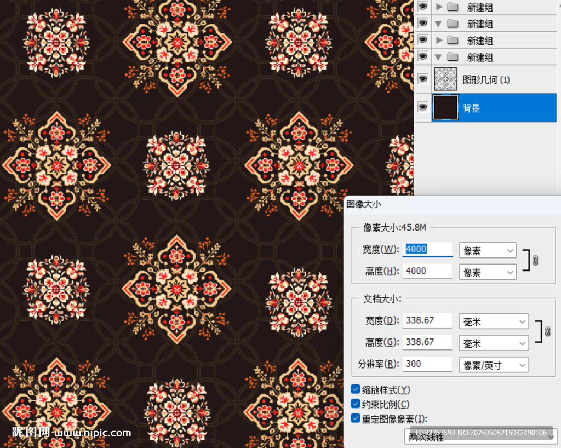561x448 pixels.
Task: Uncheck the 缩放样式 checkbox
Action: coord(356,389)
